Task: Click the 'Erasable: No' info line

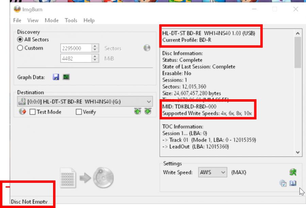Action: pos(176,73)
